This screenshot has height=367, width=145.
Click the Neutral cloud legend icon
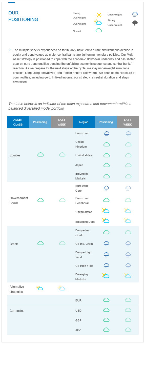[99, 30]
